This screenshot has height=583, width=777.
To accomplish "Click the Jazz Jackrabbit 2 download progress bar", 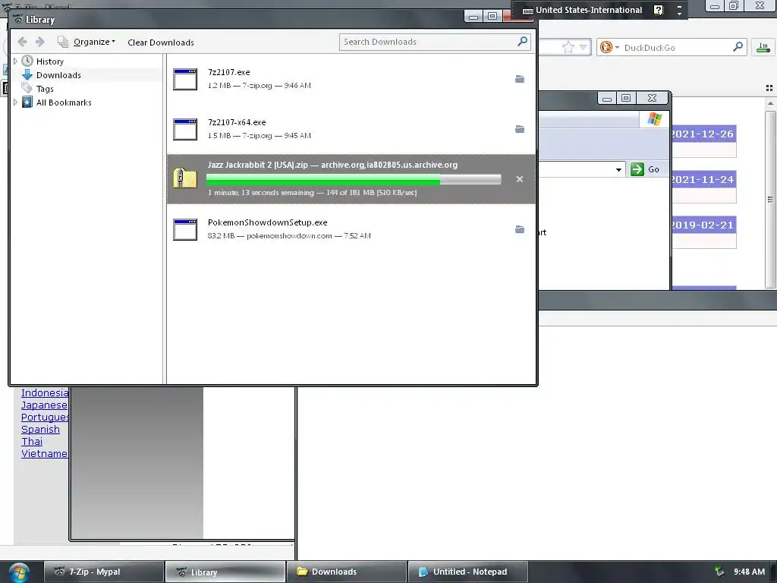I will click(354, 179).
